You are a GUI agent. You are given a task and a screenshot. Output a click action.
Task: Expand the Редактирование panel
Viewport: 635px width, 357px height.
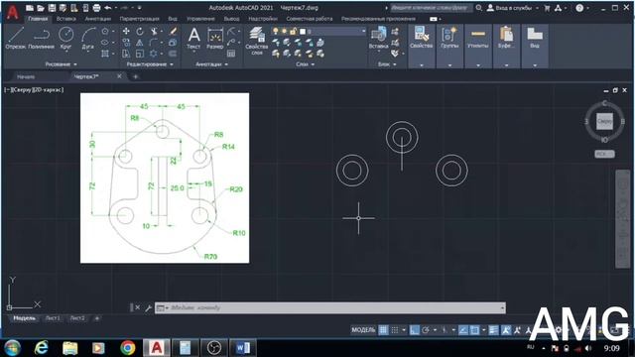pyautogui.click(x=150, y=64)
